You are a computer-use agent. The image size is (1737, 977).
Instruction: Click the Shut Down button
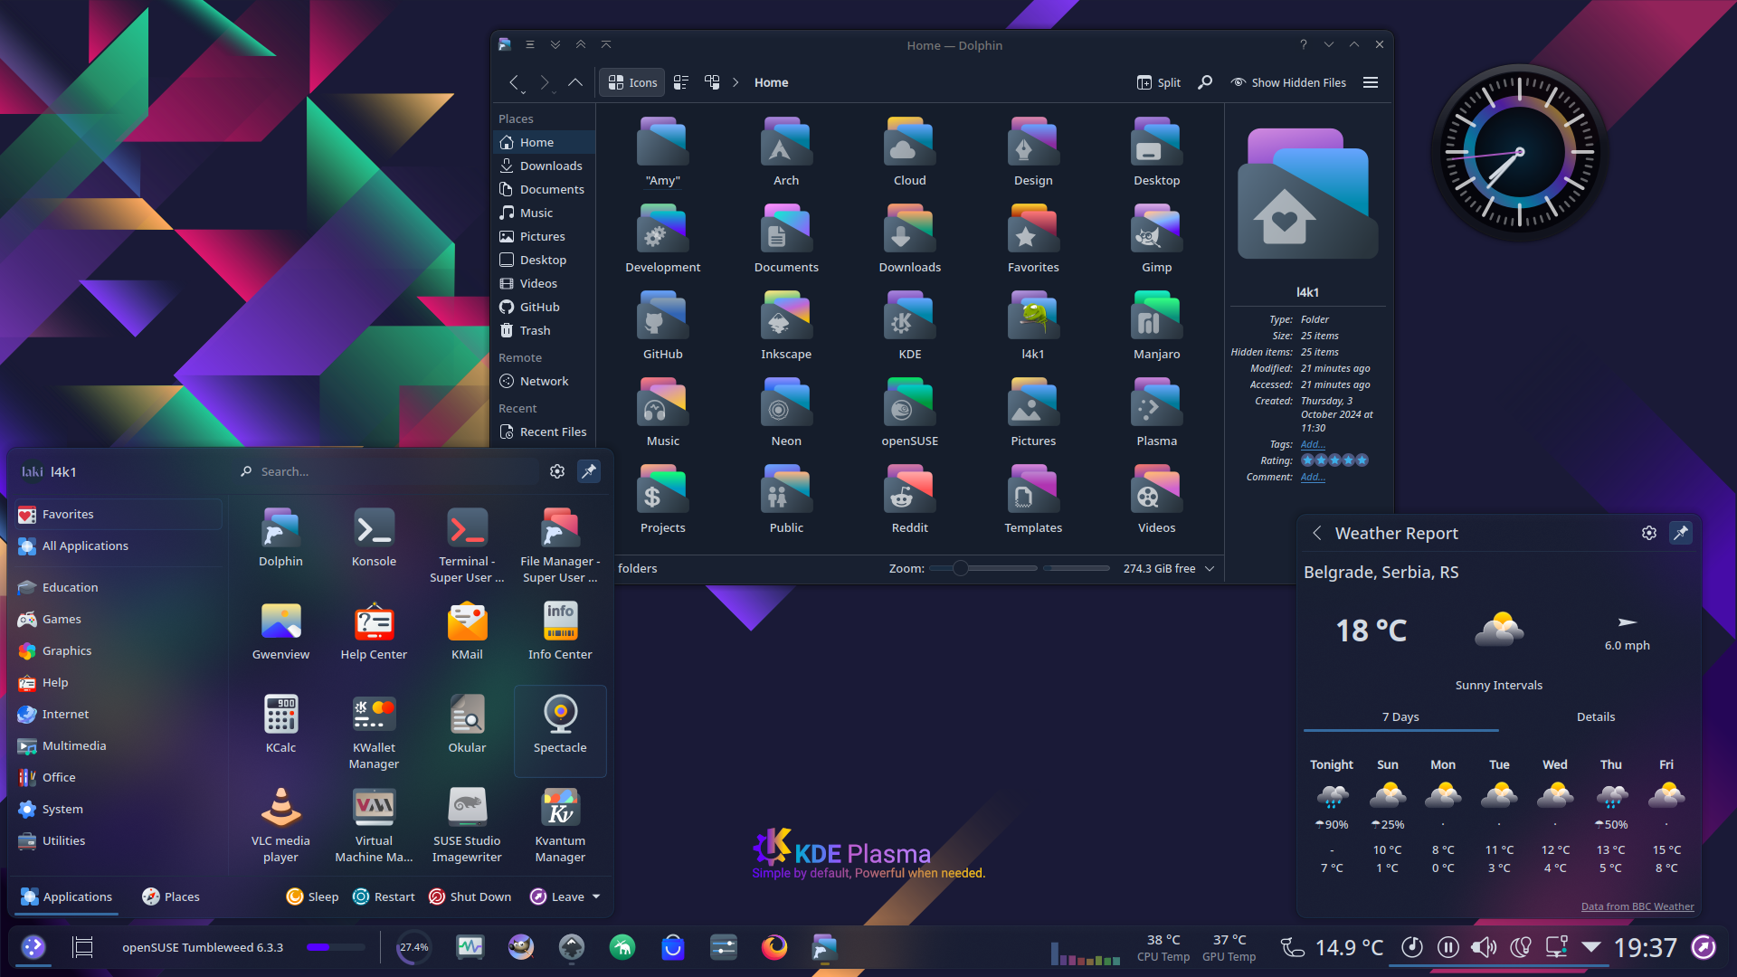click(x=470, y=896)
